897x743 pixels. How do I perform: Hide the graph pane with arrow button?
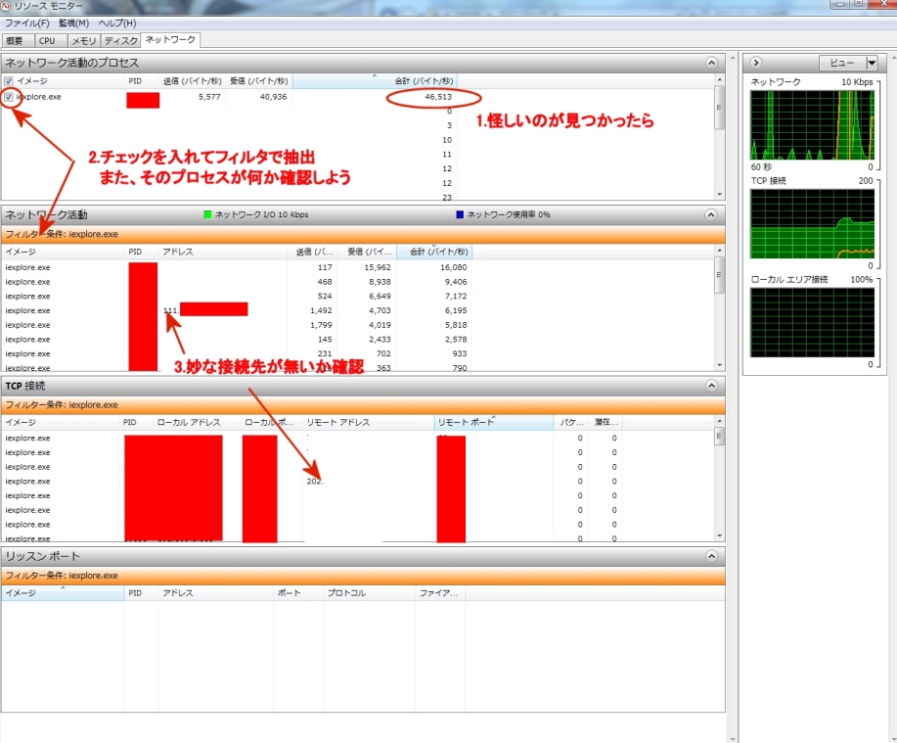(x=755, y=63)
